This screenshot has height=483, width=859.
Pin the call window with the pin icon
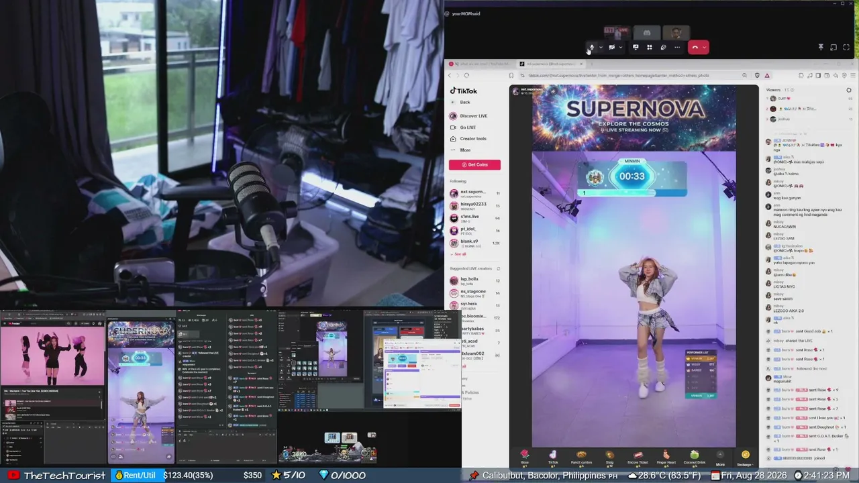click(820, 47)
